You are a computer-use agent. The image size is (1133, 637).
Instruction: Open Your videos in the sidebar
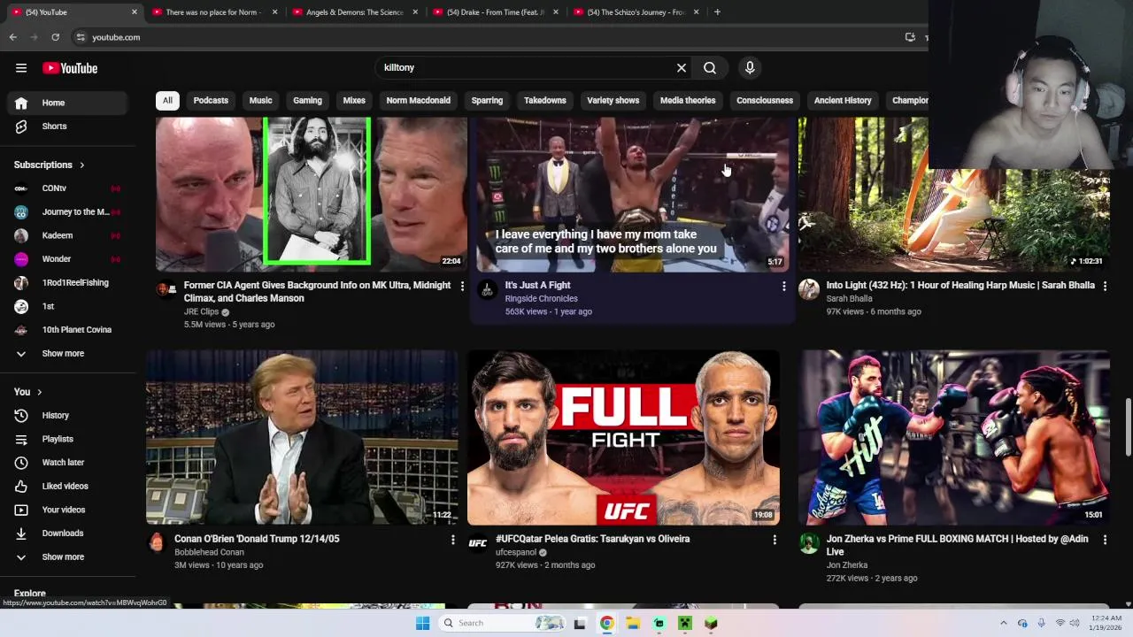(68, 510)
